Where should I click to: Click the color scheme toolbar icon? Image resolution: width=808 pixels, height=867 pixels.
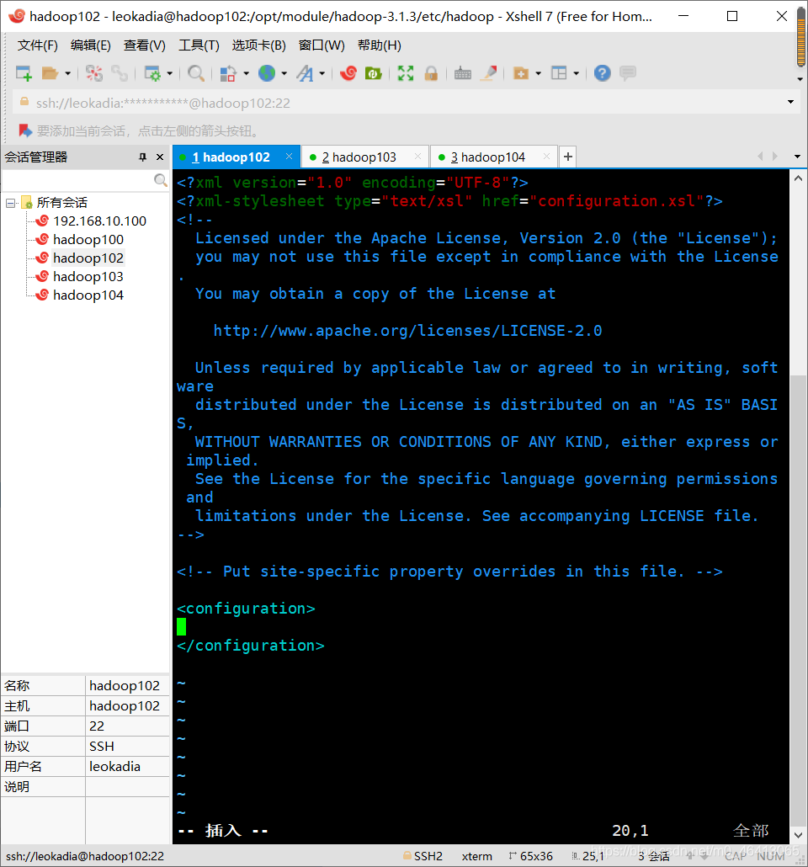coord(228,73)
